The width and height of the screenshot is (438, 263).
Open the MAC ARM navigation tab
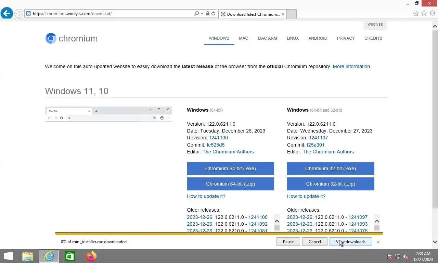pos(267,38)
